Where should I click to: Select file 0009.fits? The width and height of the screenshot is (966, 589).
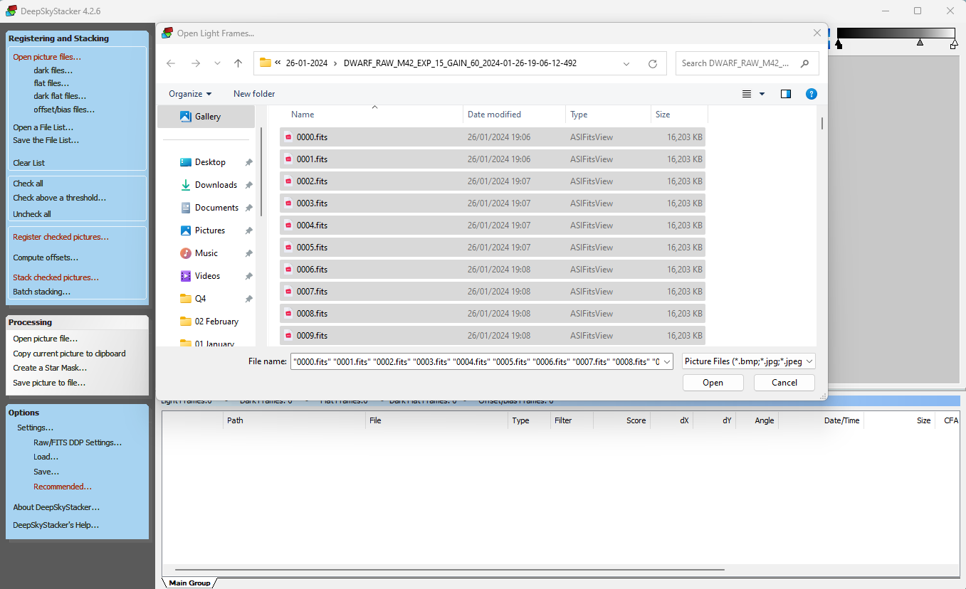point(492,336)
